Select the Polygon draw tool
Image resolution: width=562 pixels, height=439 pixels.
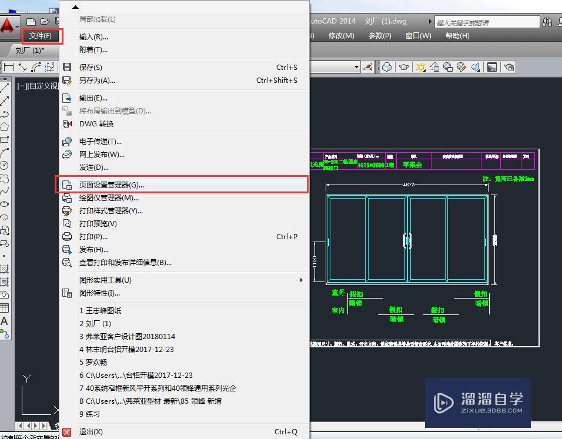tap(5, 125)
